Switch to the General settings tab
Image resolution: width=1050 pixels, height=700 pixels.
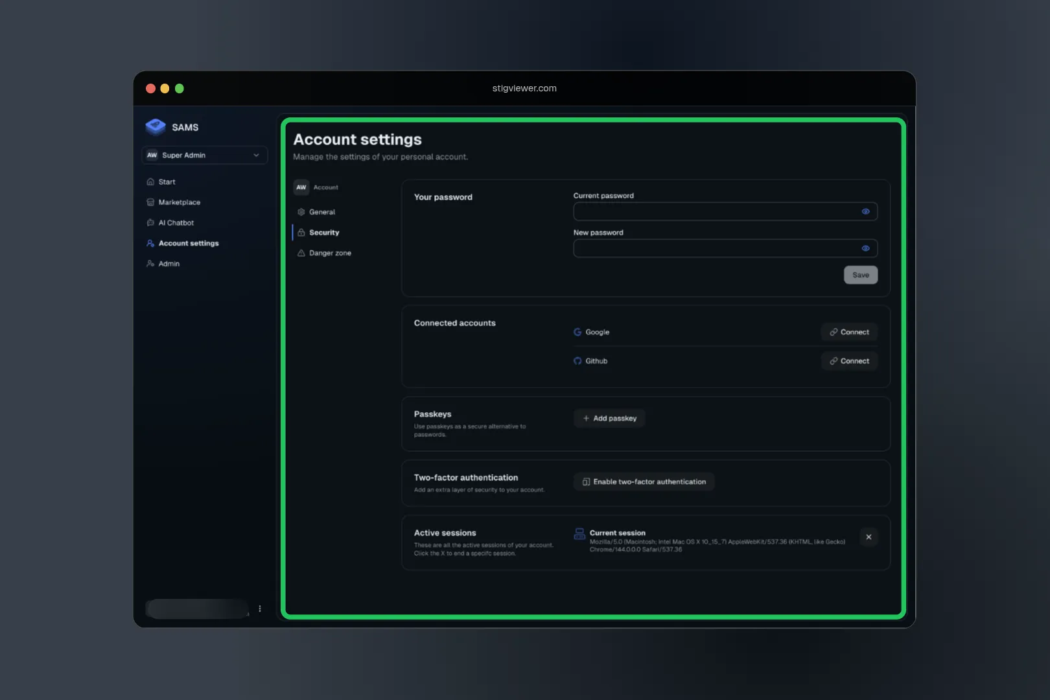tap(322, 211)
